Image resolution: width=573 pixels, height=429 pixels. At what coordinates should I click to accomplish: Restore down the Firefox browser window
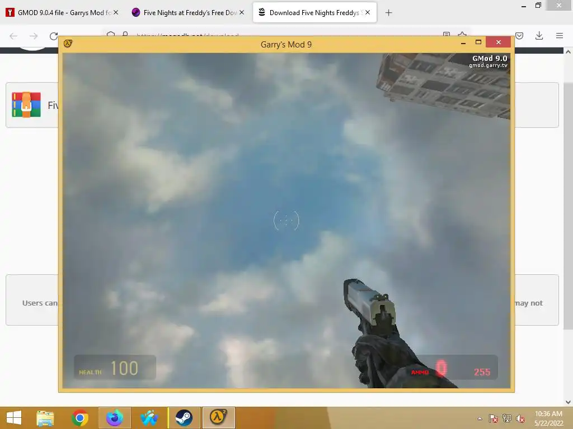538,6
